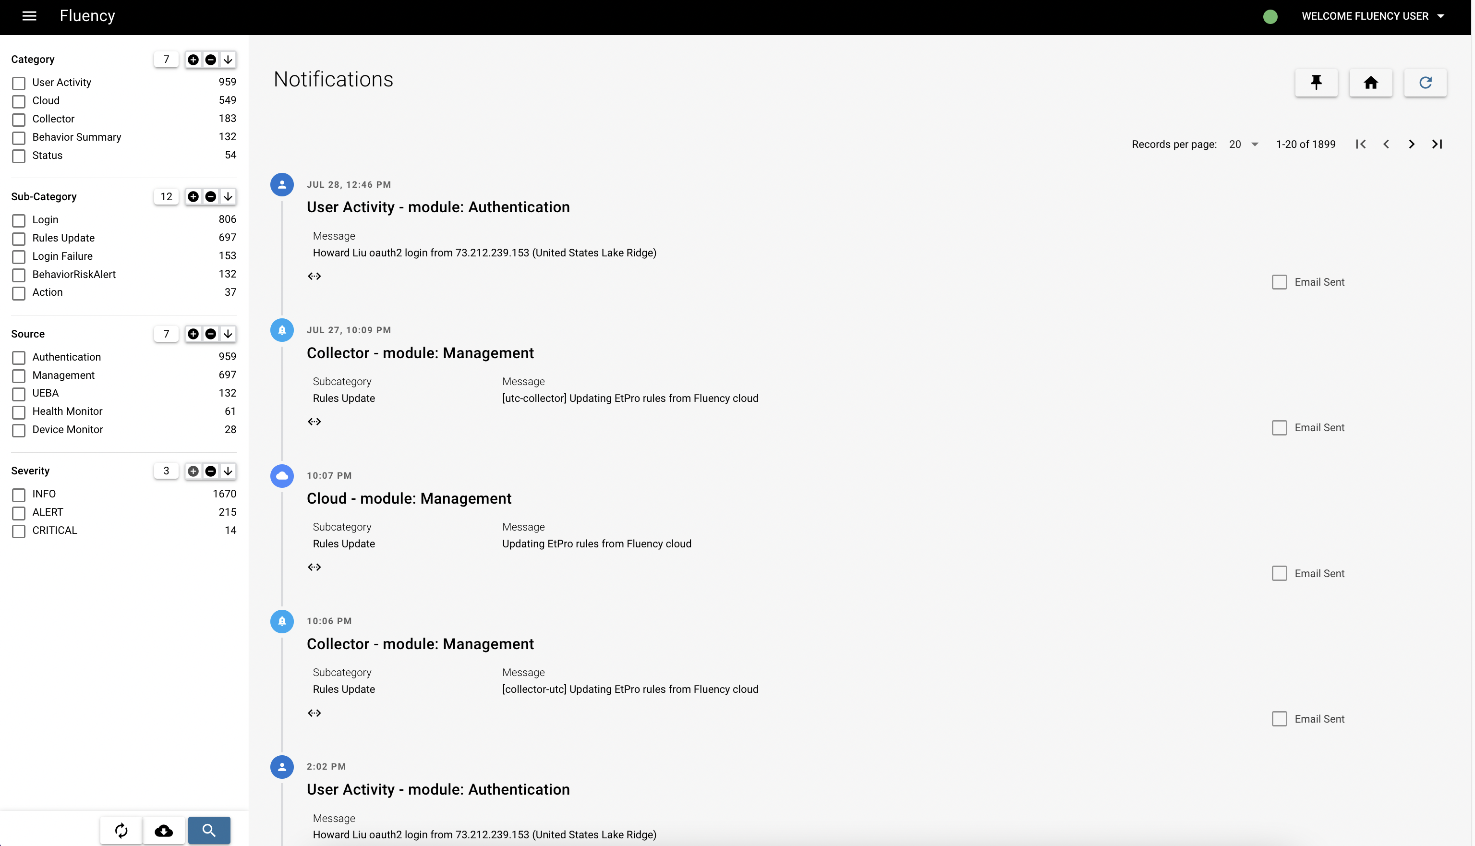Expand code view for Jul 27 10:09 PM entry
The height and width of the screenshot is (846, 1475).
coord(314,421)
